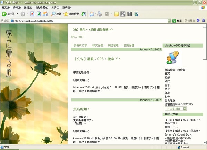Click Johnny's Count Down Concert recent link

(179, 136)
